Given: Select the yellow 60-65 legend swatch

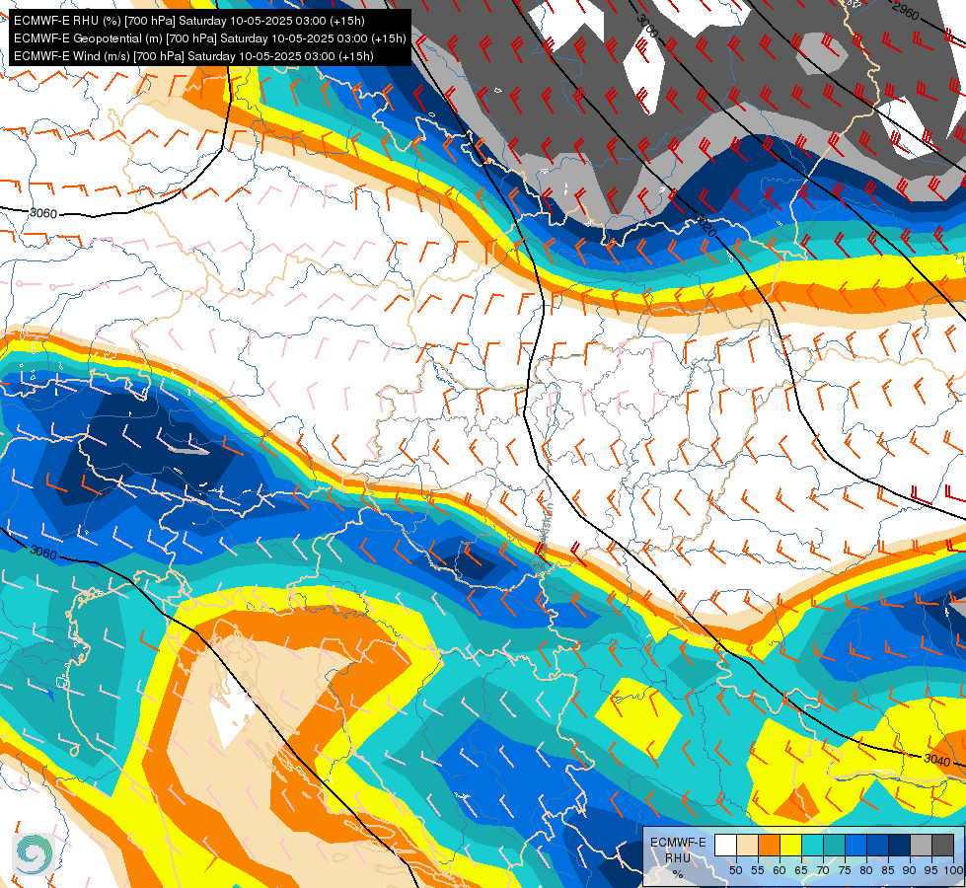Looking at the screenshot, I should click(791, 845).
